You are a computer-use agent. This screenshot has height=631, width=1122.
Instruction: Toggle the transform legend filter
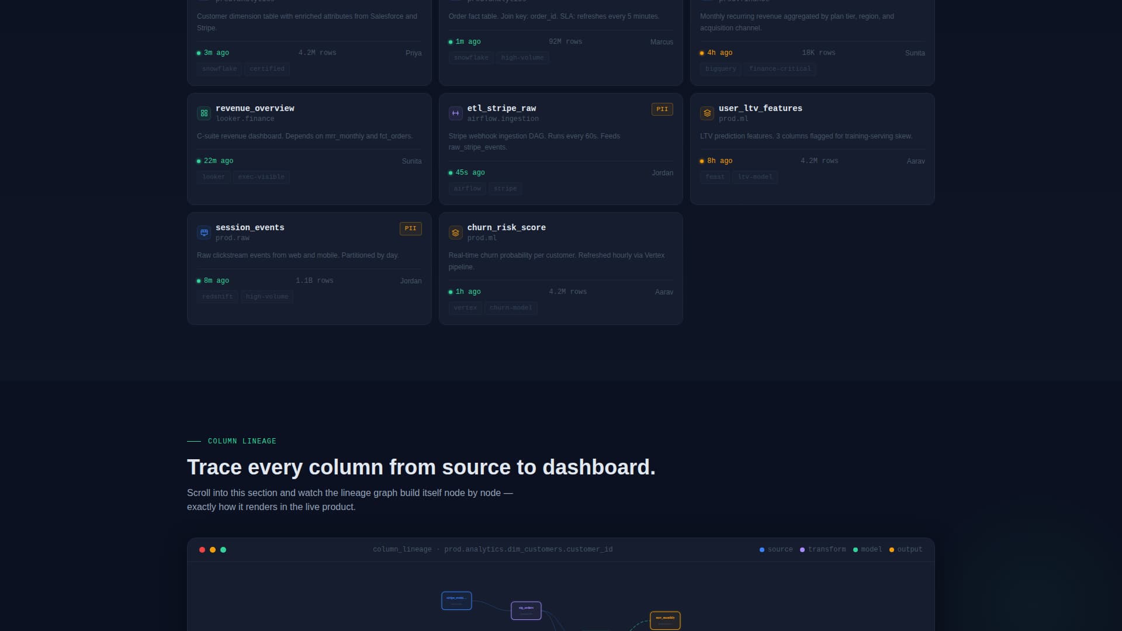click(823, 549)
